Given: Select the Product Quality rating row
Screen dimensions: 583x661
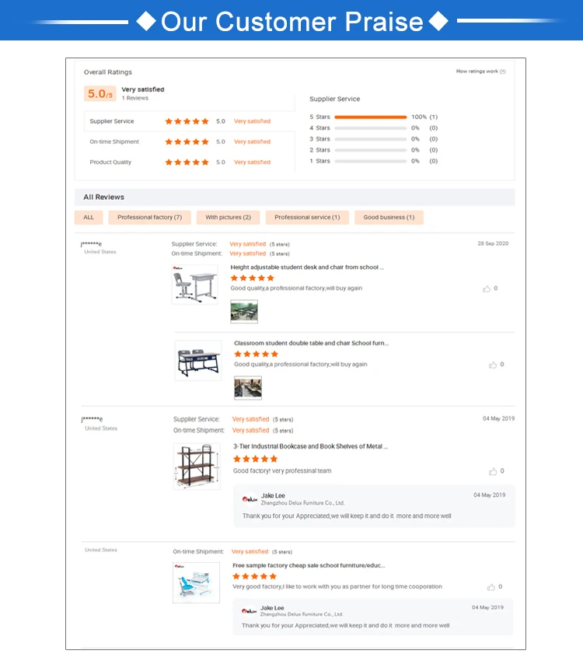Looking at the screenshot, I should pyautogui.click(x=189, y=163).
